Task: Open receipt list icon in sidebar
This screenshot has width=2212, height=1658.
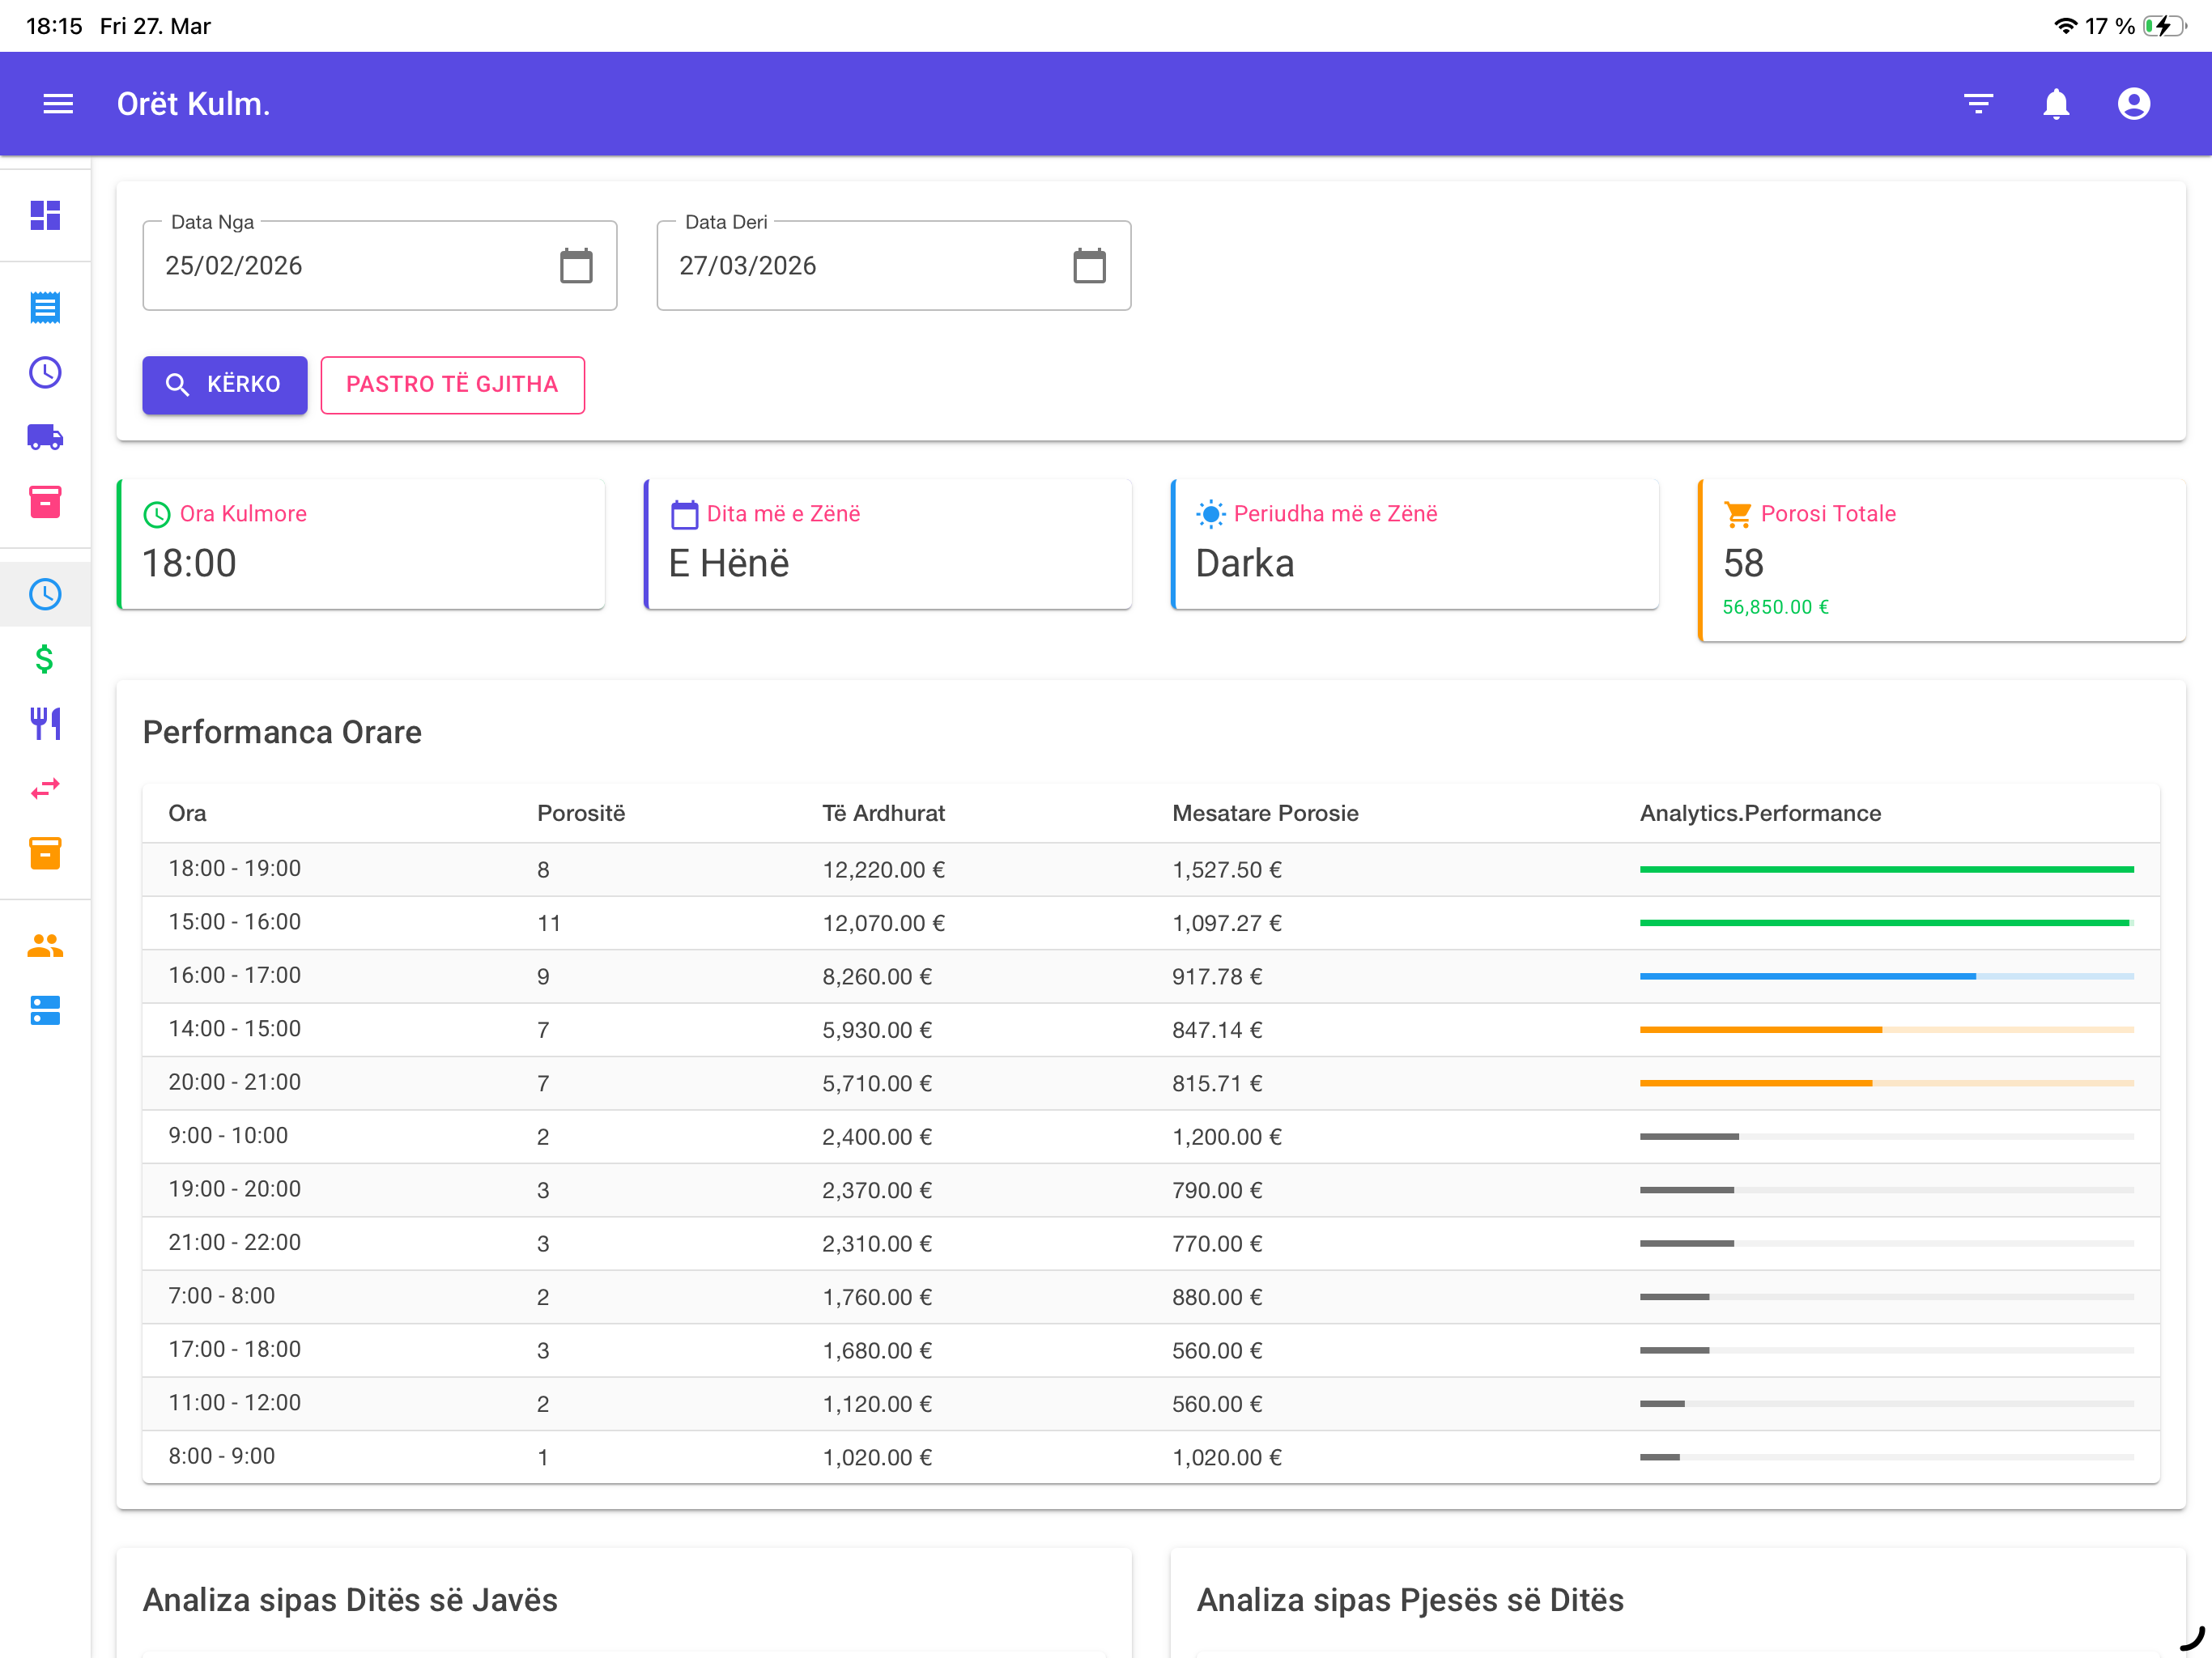Action: pos(45,308)
